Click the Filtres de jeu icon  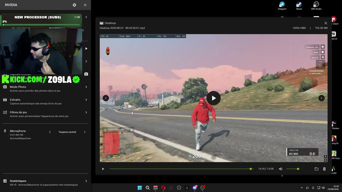pos(5,113)
